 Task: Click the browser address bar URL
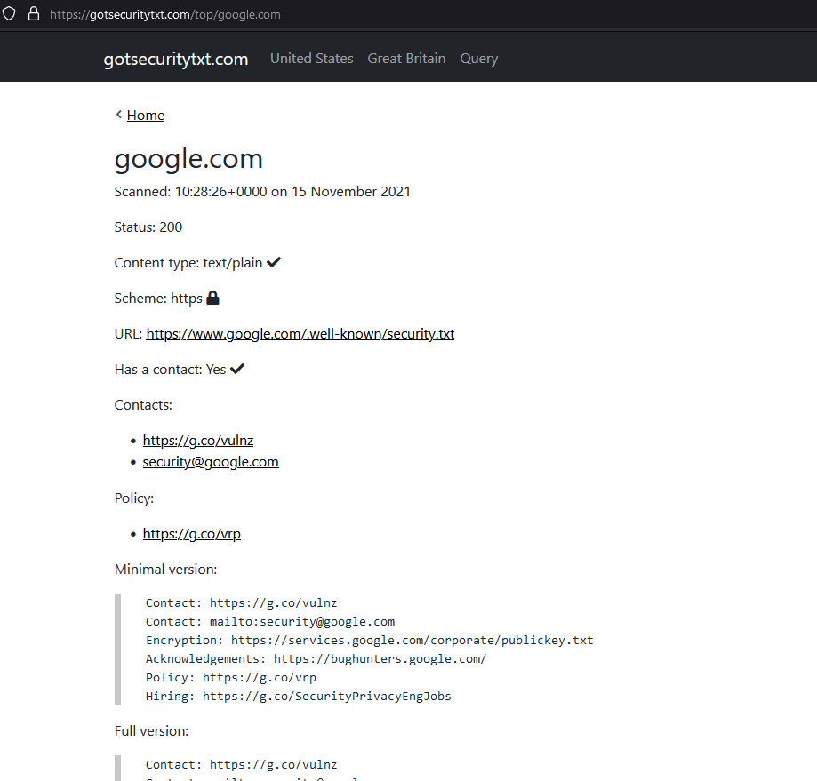point(165,14)
